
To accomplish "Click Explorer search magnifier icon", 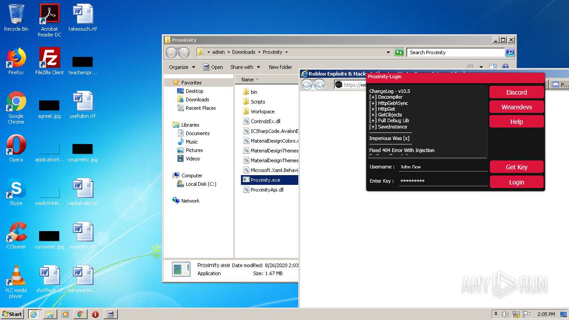I will click(x=510, y=52).
